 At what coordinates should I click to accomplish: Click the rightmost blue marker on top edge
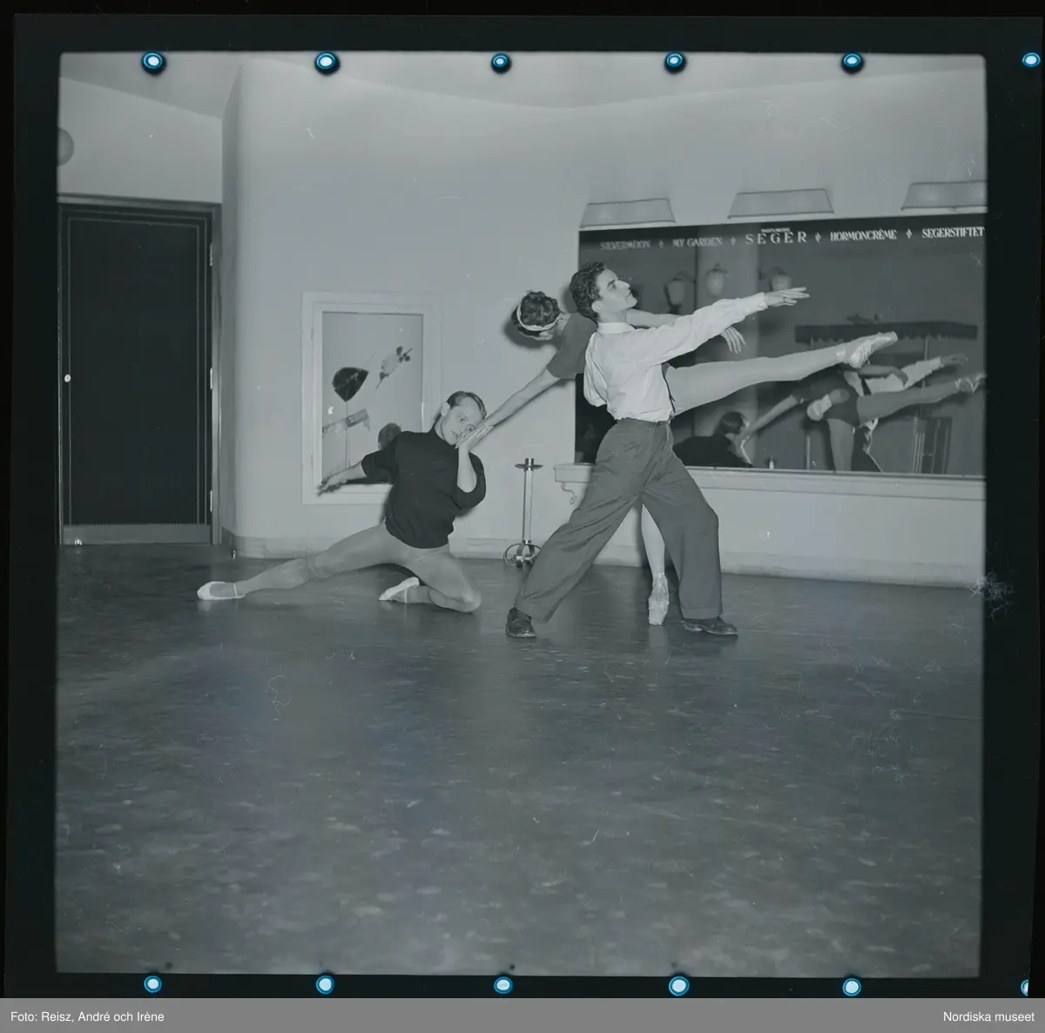(851, 62)
